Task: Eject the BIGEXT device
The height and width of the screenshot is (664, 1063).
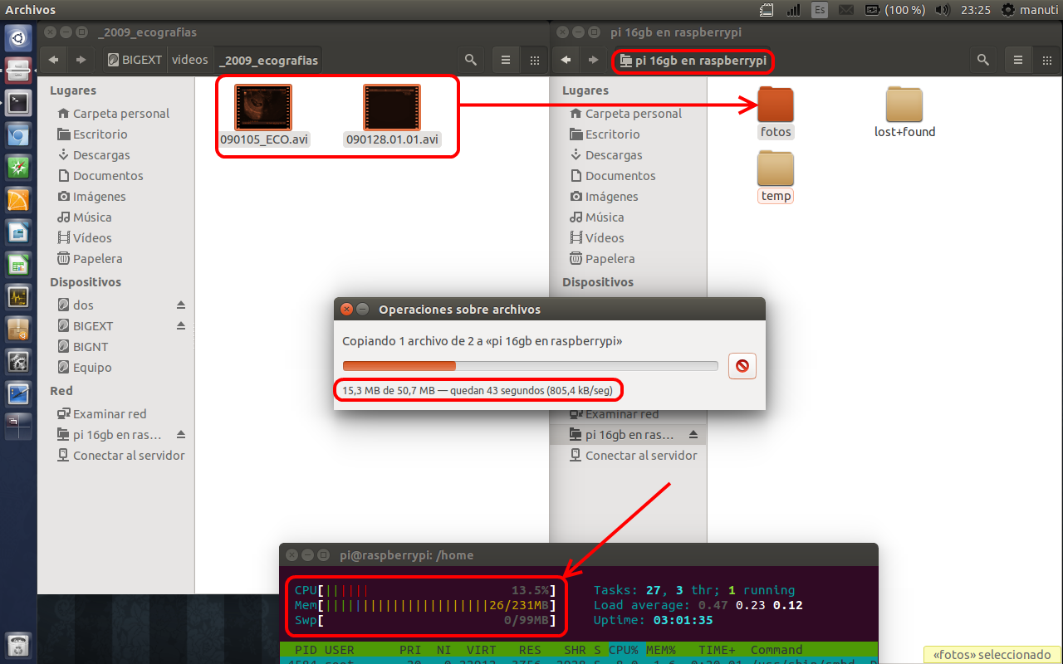Action: click(x=181, y=326)
